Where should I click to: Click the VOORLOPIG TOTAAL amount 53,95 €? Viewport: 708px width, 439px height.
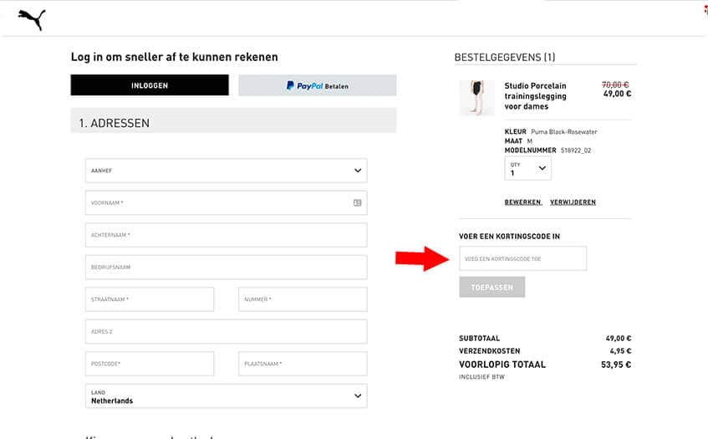pyautogui.click(x=616, y=365)
